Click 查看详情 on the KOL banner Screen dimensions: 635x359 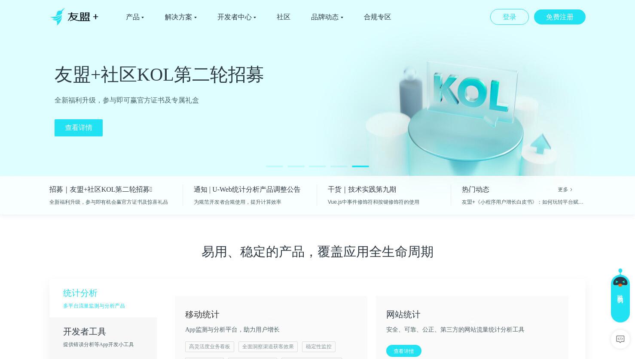tap(79, 128)
